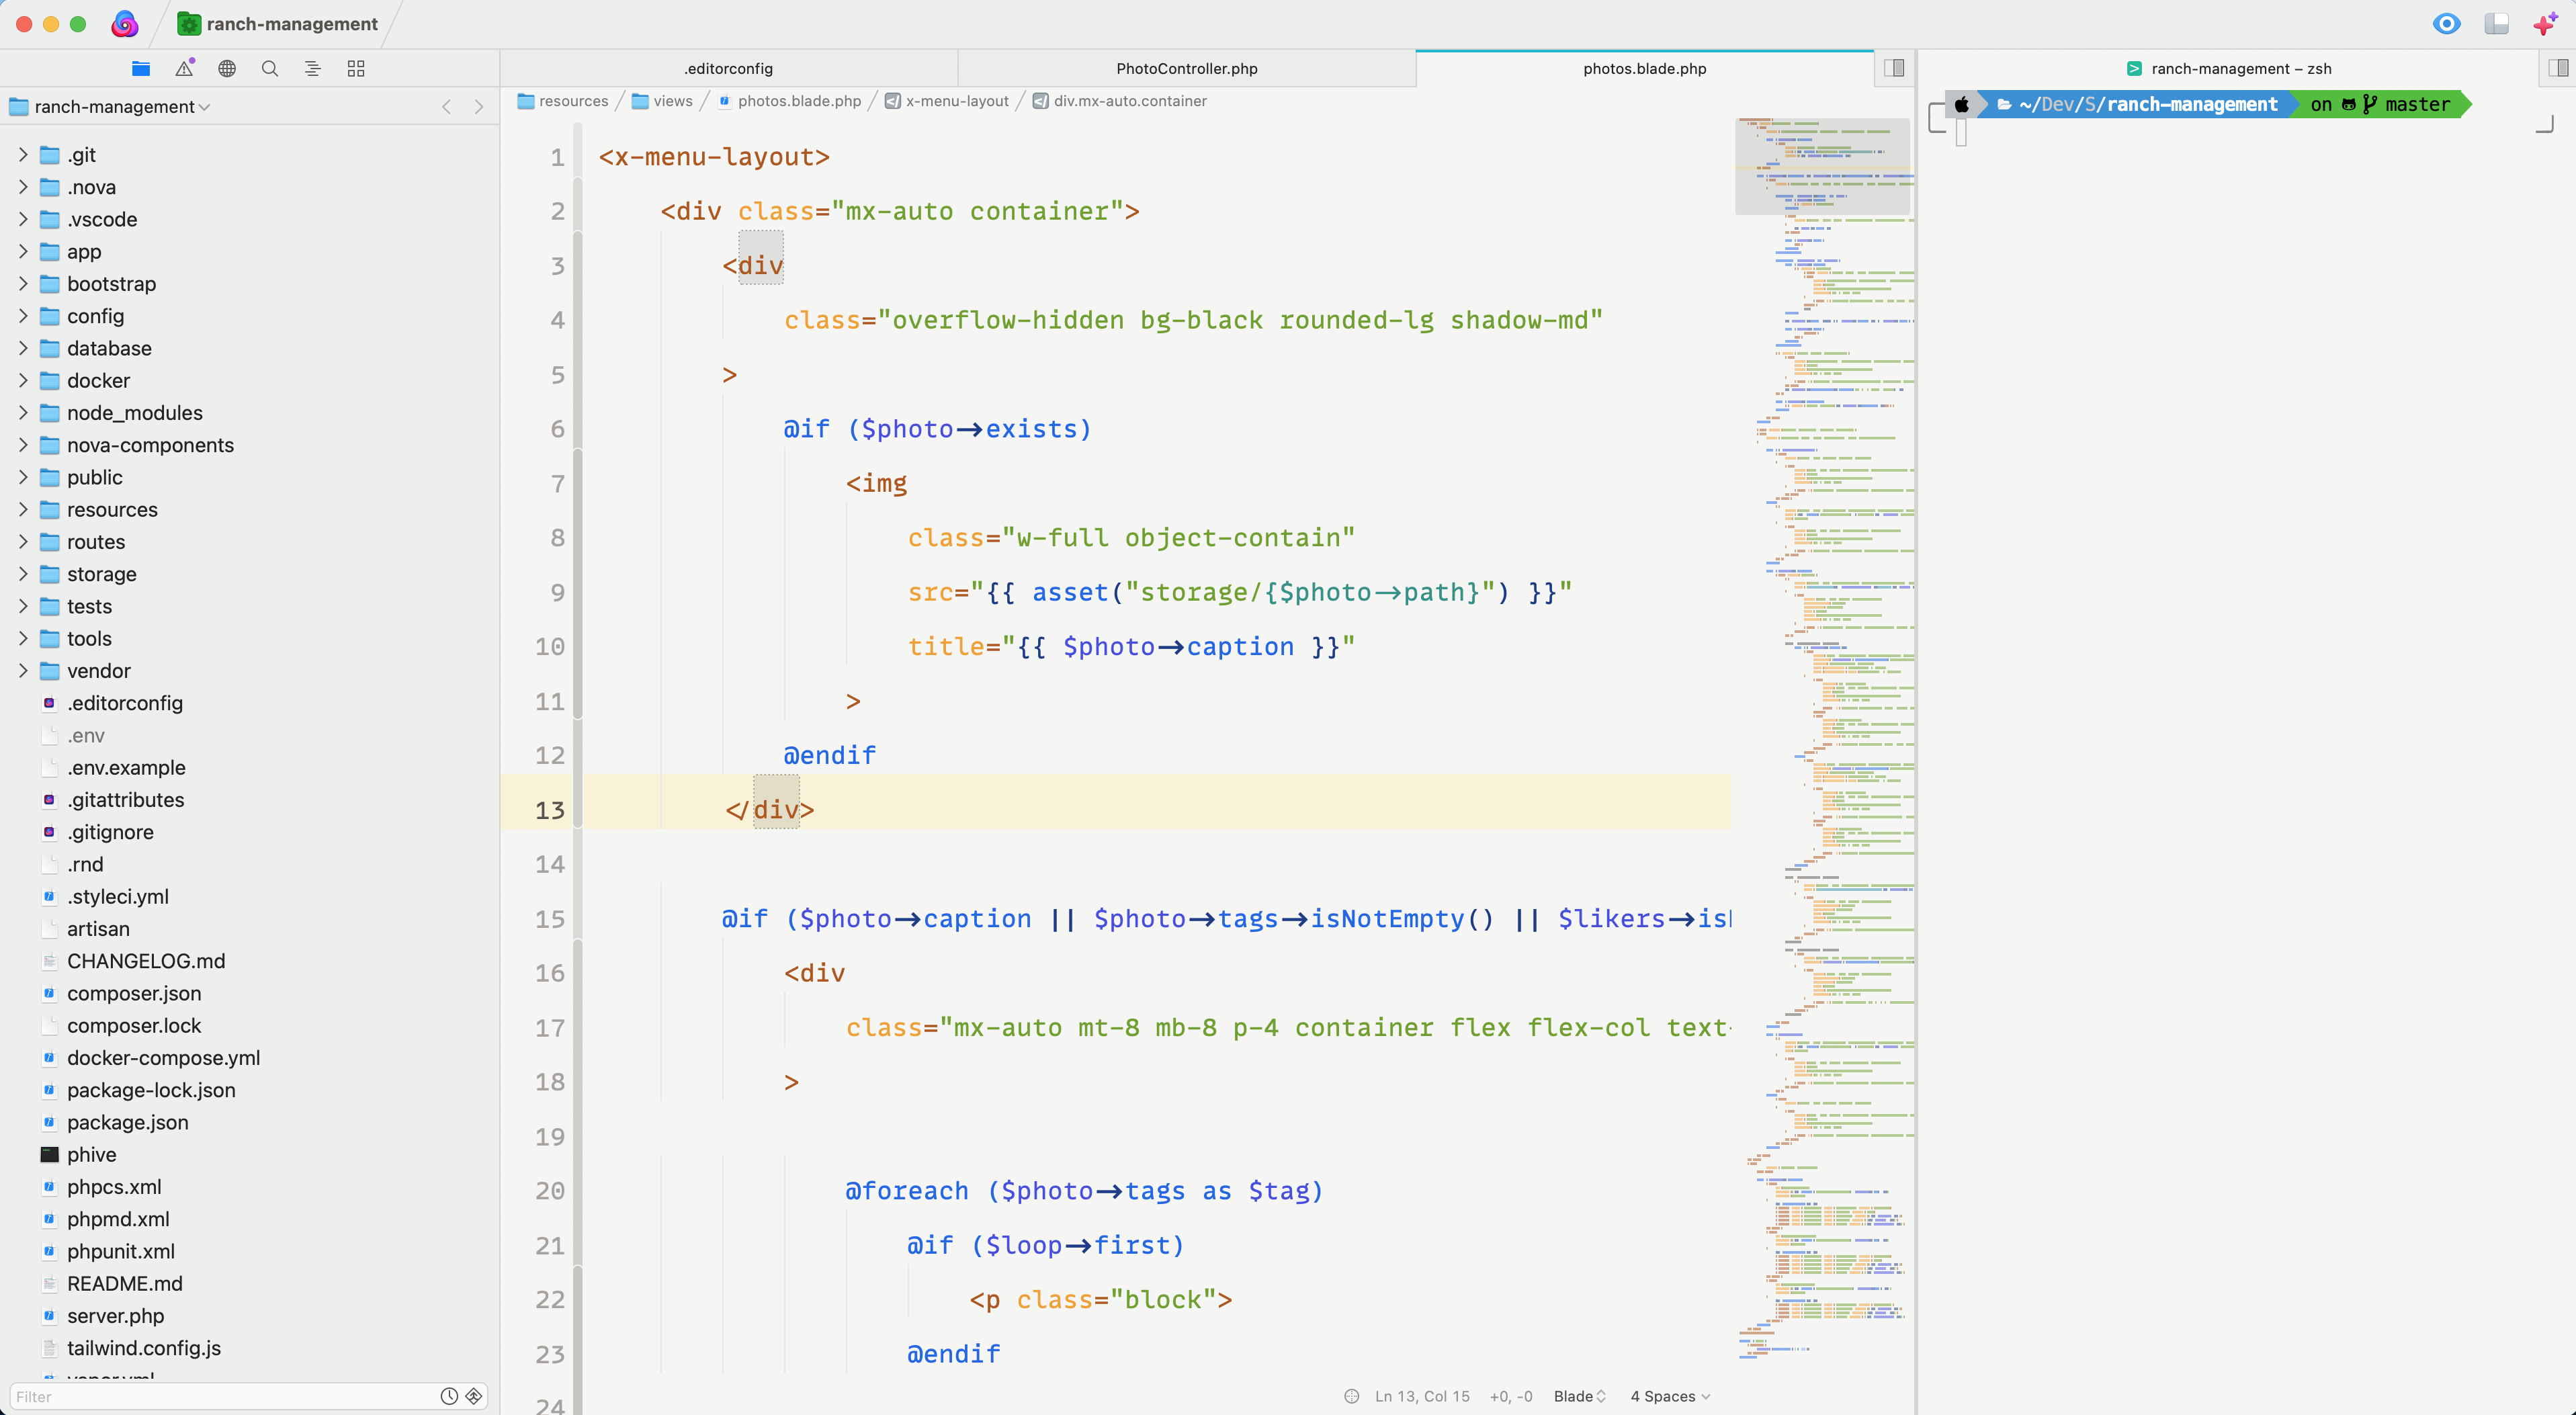The image size is (2576, 1415).
Task: Open the Files sidebar pane icon
Action: (141, 68)
